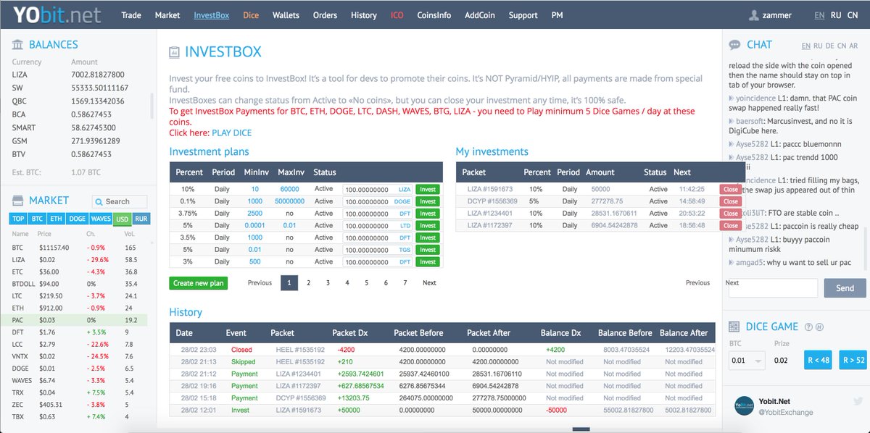Click the INVESTBOX heading icon

click(174, 52)
